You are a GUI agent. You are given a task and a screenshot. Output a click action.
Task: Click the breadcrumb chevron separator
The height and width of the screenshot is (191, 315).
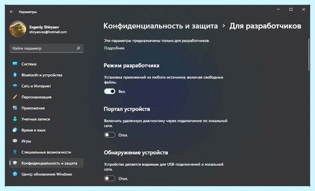pyautogui.click(x=224, y=26)
